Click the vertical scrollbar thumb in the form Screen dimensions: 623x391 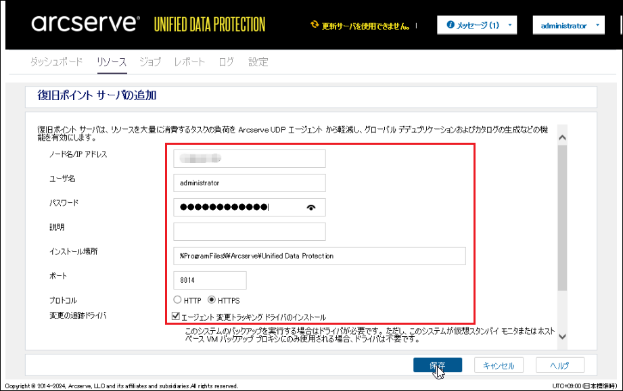[x=562, y=218]
